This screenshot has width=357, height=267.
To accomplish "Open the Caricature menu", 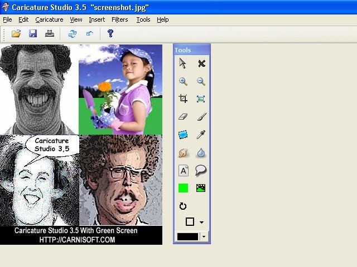I will tap(49, 20).
